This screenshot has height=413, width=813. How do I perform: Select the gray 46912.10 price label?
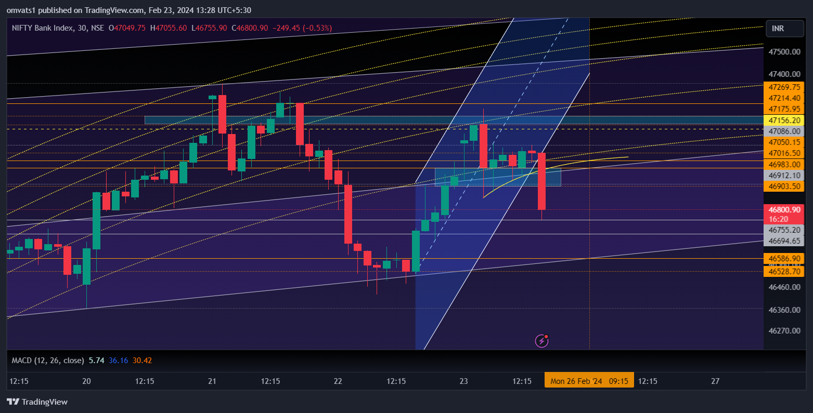pos(783,176)
